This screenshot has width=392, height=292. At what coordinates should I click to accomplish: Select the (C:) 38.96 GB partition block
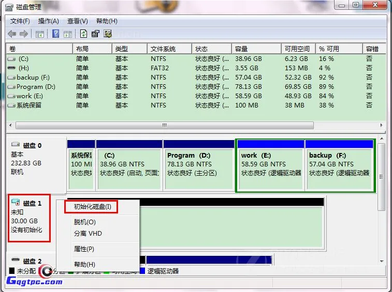pyautogui.click(x=129, y=165)
